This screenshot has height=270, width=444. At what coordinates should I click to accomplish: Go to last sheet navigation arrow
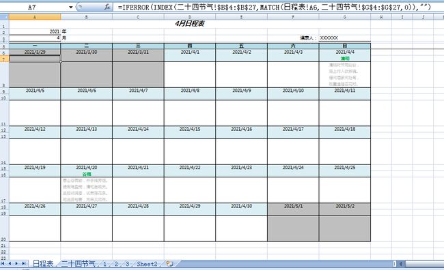click(x=24, y=263)
